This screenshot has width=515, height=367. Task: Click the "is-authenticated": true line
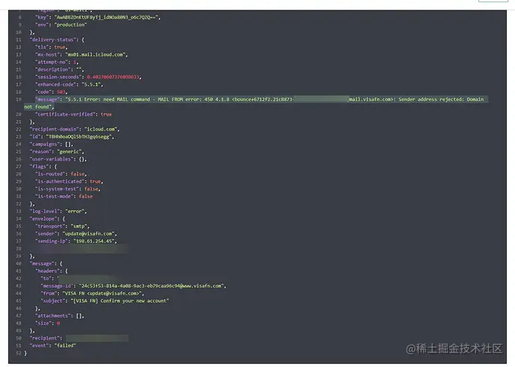[x=69, y=181]
